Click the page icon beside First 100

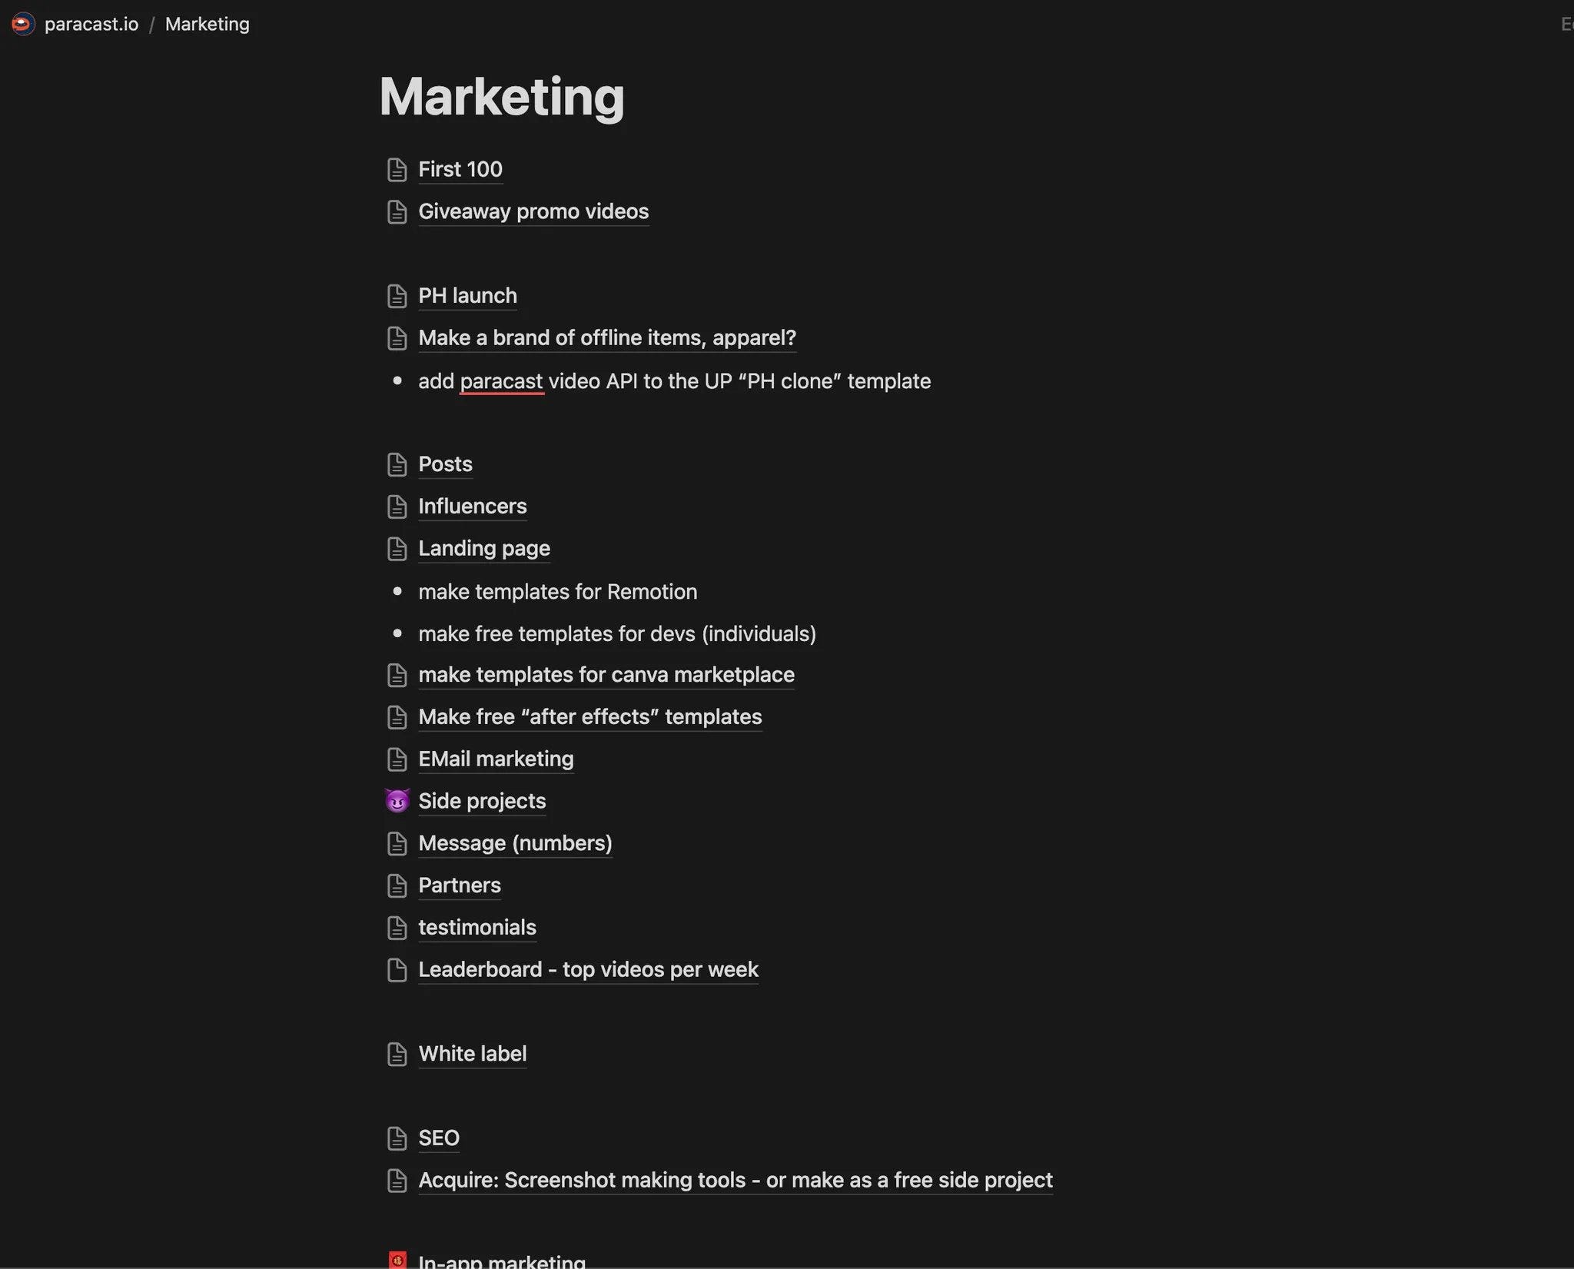tap(397, 170)
